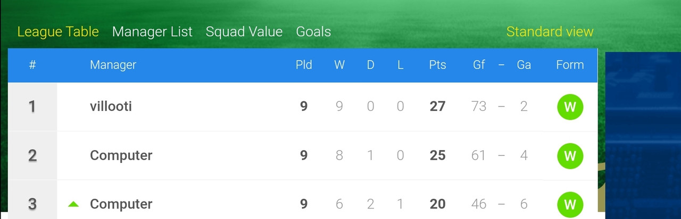The width and height of the screenshot is (681, 219).
Task: Sort by the Pts column header
Action: point(437,65)
